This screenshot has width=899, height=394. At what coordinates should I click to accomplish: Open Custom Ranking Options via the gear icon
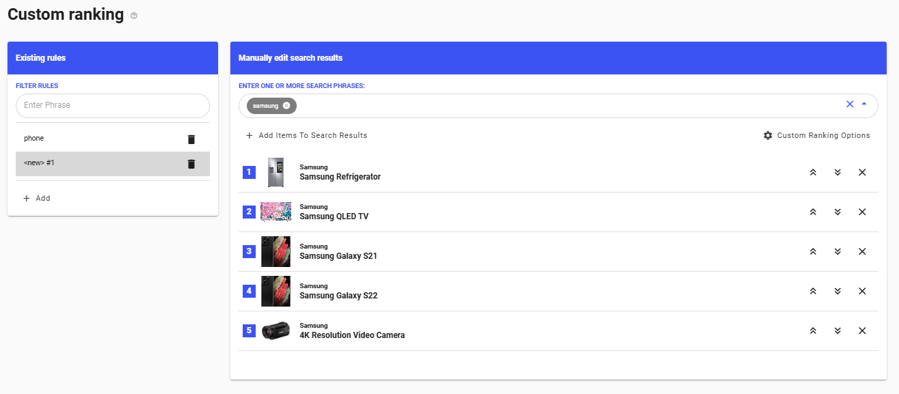click(x=768, y=135)
